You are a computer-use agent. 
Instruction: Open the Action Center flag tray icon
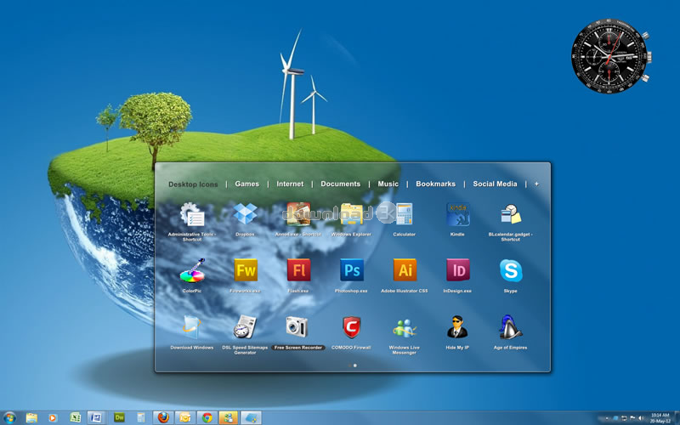coord(632,418)
